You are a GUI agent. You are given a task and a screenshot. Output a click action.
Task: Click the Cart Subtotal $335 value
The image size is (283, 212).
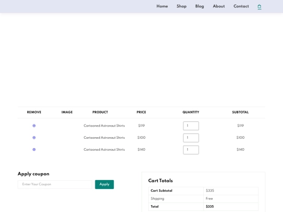[x=210, y=191]
